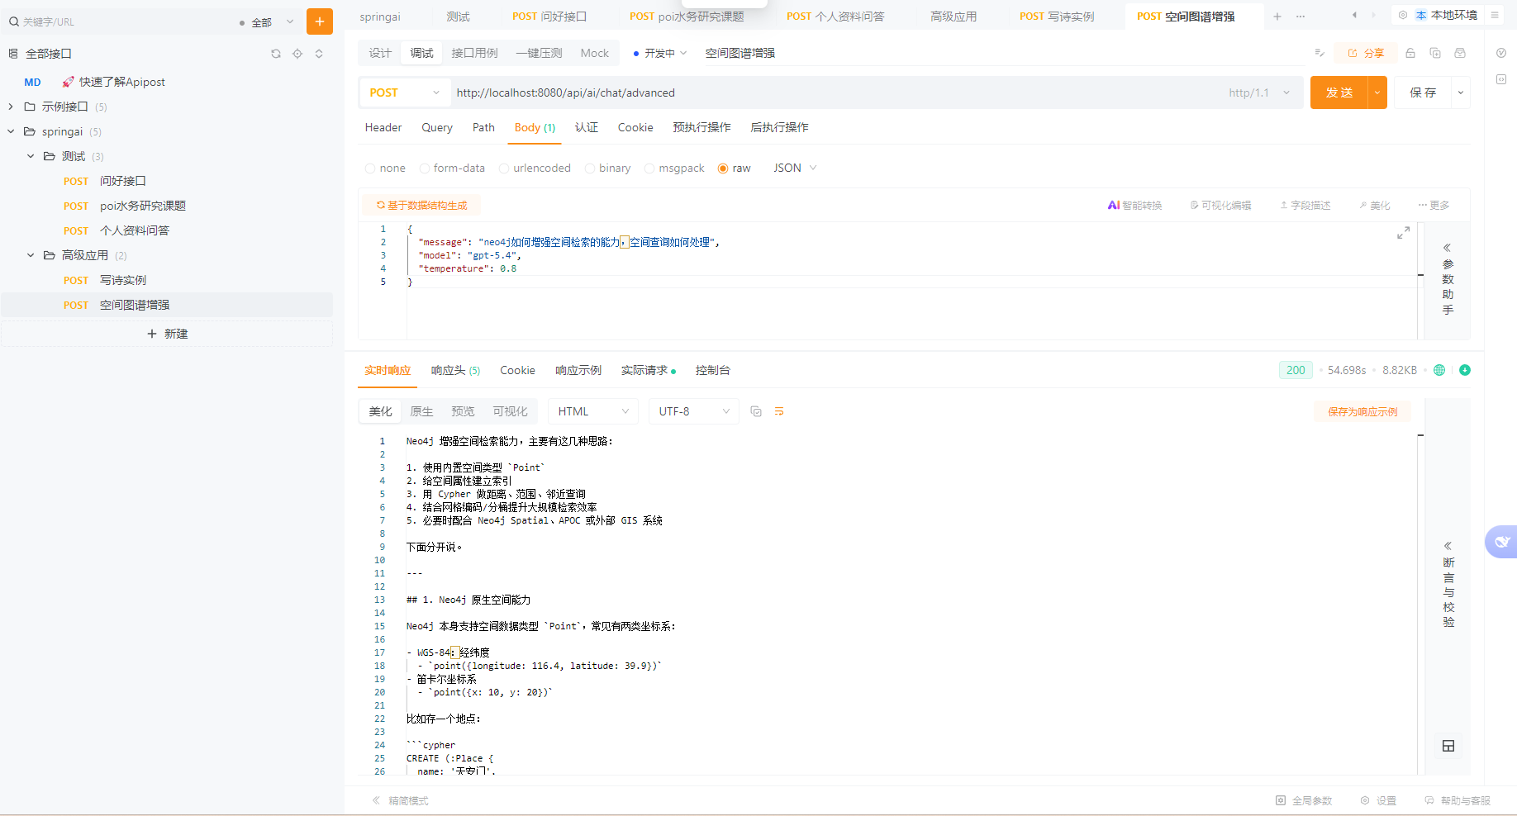Viewport: 1517px width, 816px height.
Task: Open 可视化编辑 for the body
Action: 1220,206
